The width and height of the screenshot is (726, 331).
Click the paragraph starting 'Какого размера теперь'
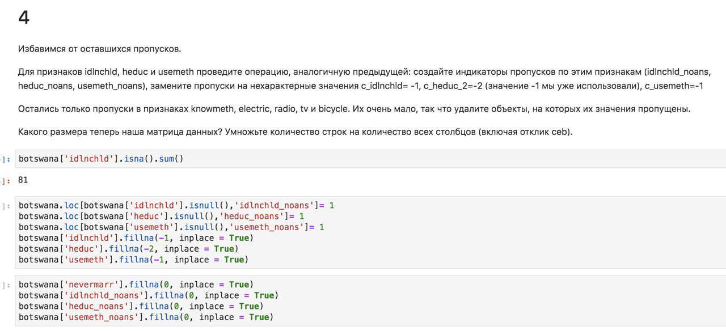(x=296, y=132)
